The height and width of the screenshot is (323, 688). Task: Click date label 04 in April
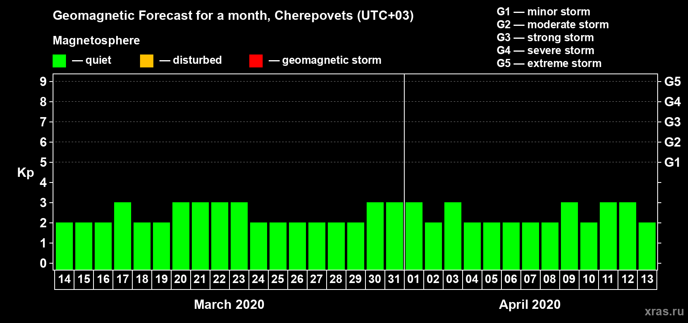click(x=472, y=279)
